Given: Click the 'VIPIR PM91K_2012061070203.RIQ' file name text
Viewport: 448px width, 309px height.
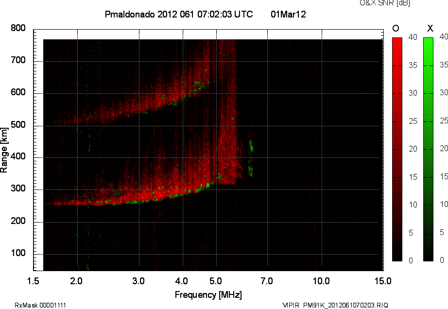Looking at the screenshot, I should (x=335, y=305).
